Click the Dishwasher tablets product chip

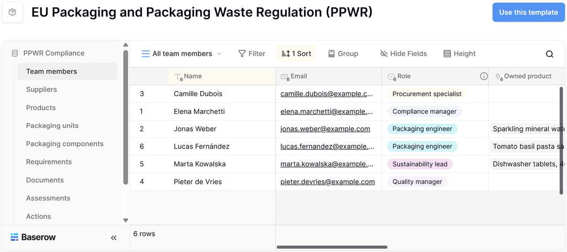click(x=528, y=164)
